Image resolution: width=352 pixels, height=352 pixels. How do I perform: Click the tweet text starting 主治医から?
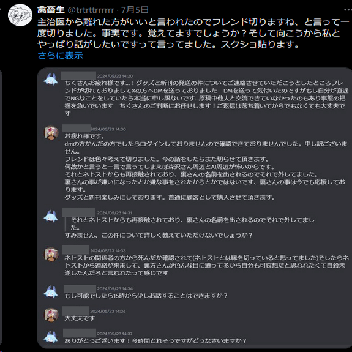coord(193,33)
